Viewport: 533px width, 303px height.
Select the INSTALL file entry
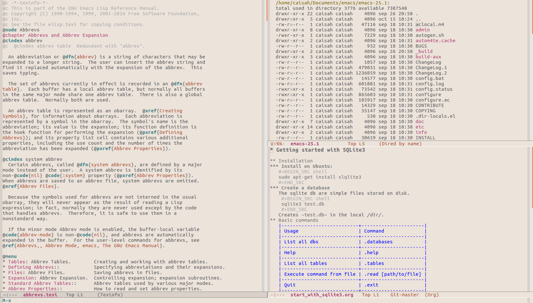[425, 138]
